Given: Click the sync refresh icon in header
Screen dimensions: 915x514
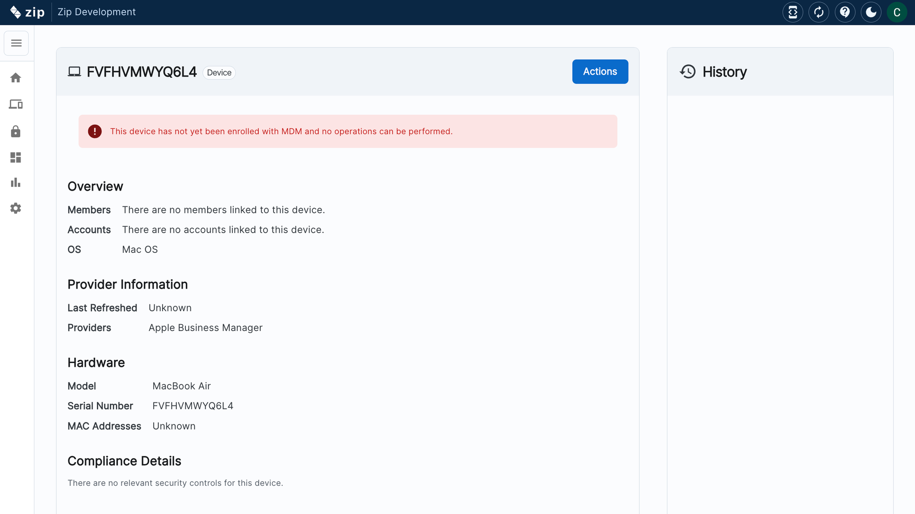Looking at the screenshot, I should (818, 12).
